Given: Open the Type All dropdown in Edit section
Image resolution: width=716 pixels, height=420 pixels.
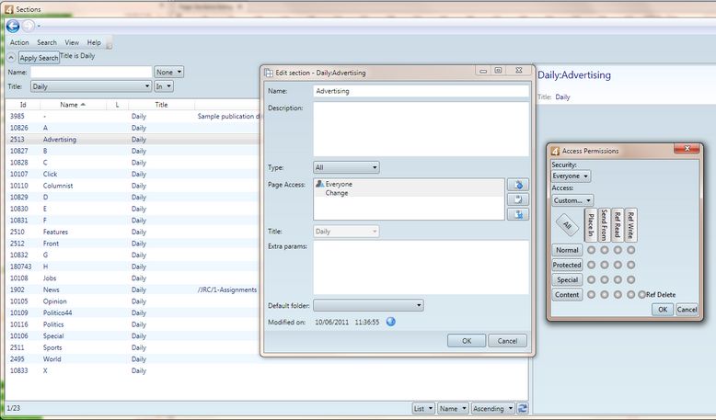Looking at the screenshot, I should [x=346, y=167].
